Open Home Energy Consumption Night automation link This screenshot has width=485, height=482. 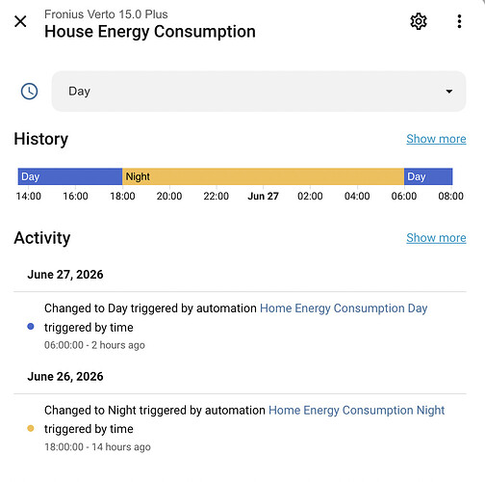click(x=356, y=410)
